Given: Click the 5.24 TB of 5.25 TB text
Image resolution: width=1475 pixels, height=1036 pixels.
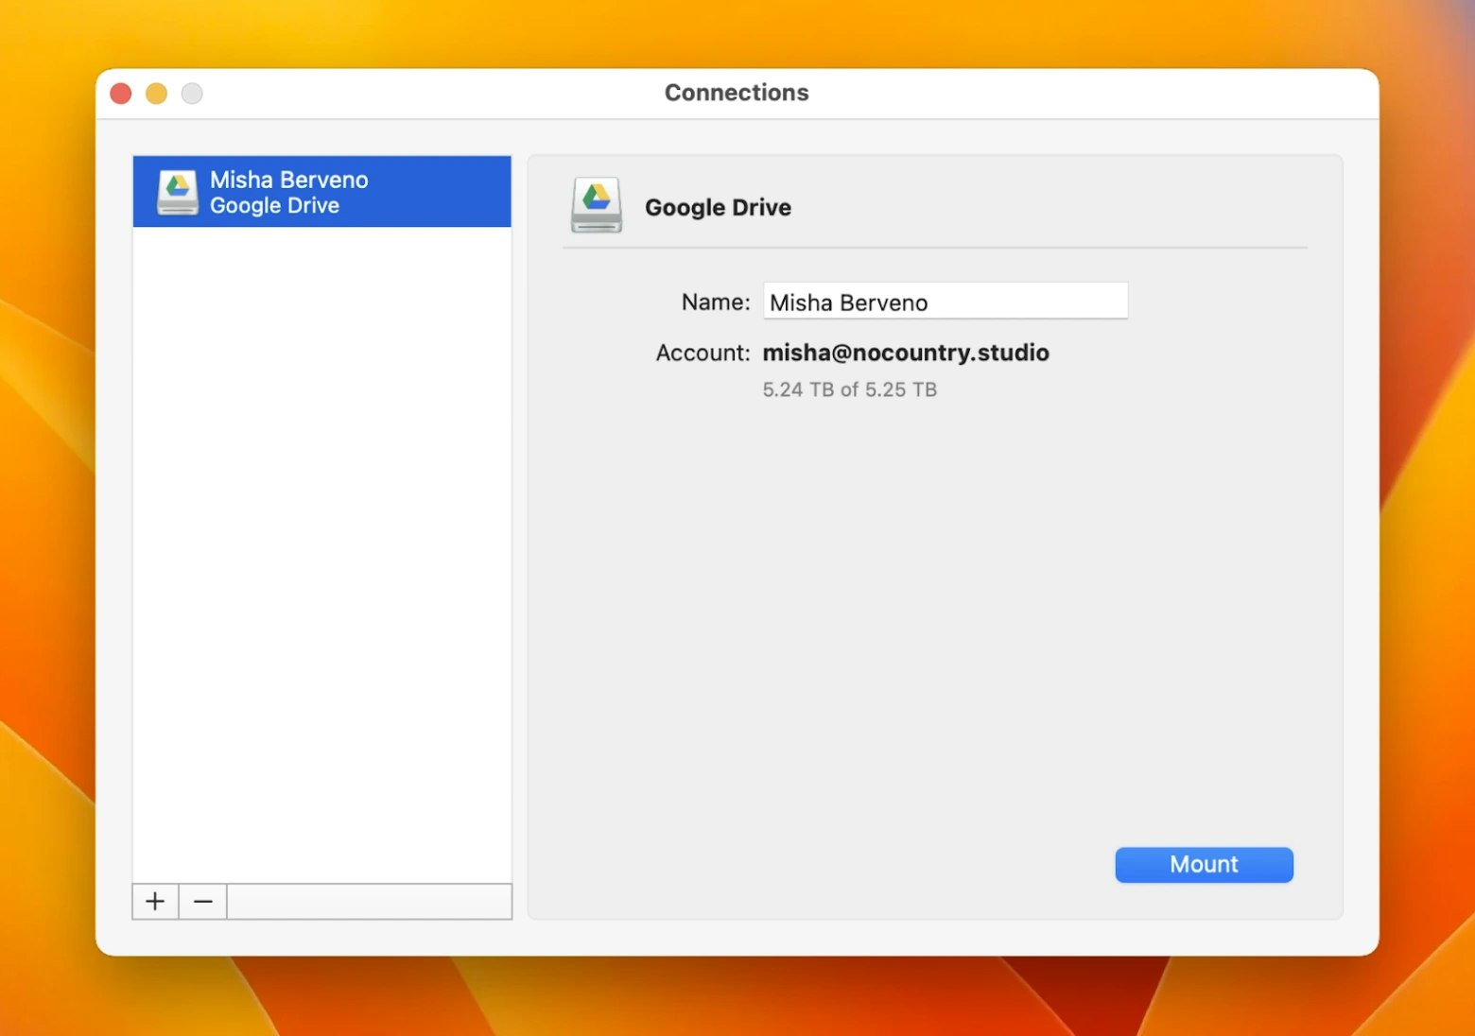Looking at the screenshot, I should pos(849,389).
